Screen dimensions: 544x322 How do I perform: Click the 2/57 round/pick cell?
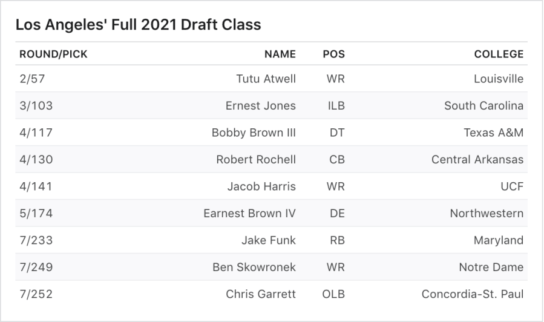(36, 79)
